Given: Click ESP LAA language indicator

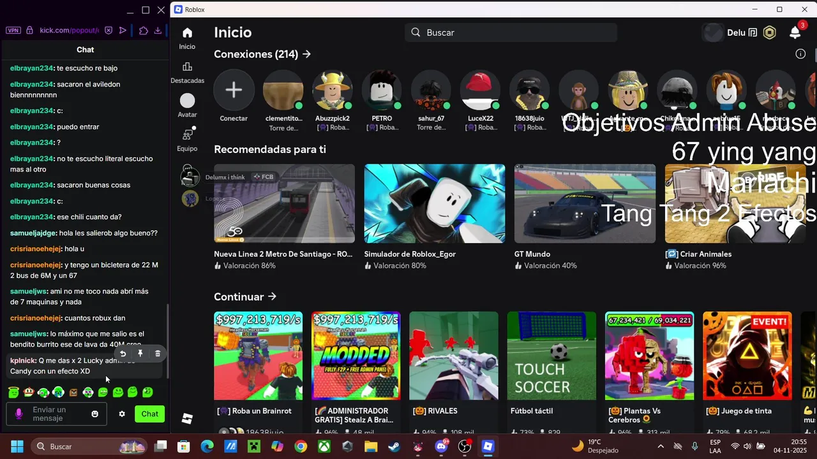Looking at the screenshot, I should click(x=715, y=446).
